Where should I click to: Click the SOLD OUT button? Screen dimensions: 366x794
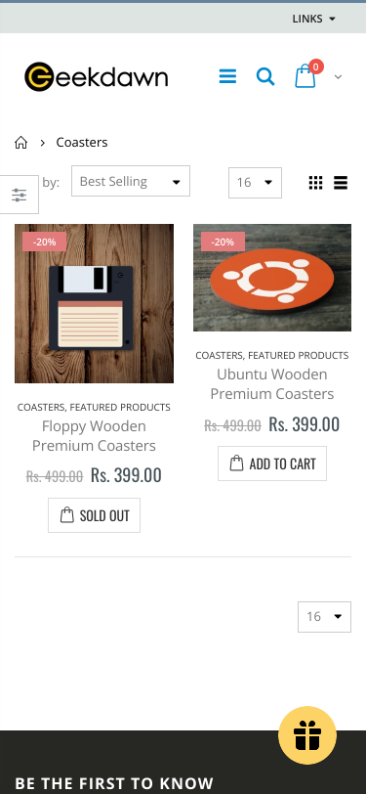pos(94,515)
